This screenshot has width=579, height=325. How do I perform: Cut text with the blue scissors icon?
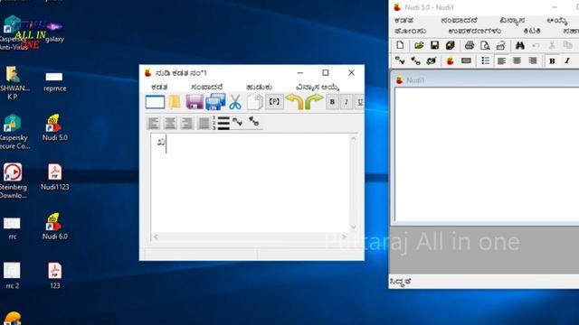[x=235, y=102]
